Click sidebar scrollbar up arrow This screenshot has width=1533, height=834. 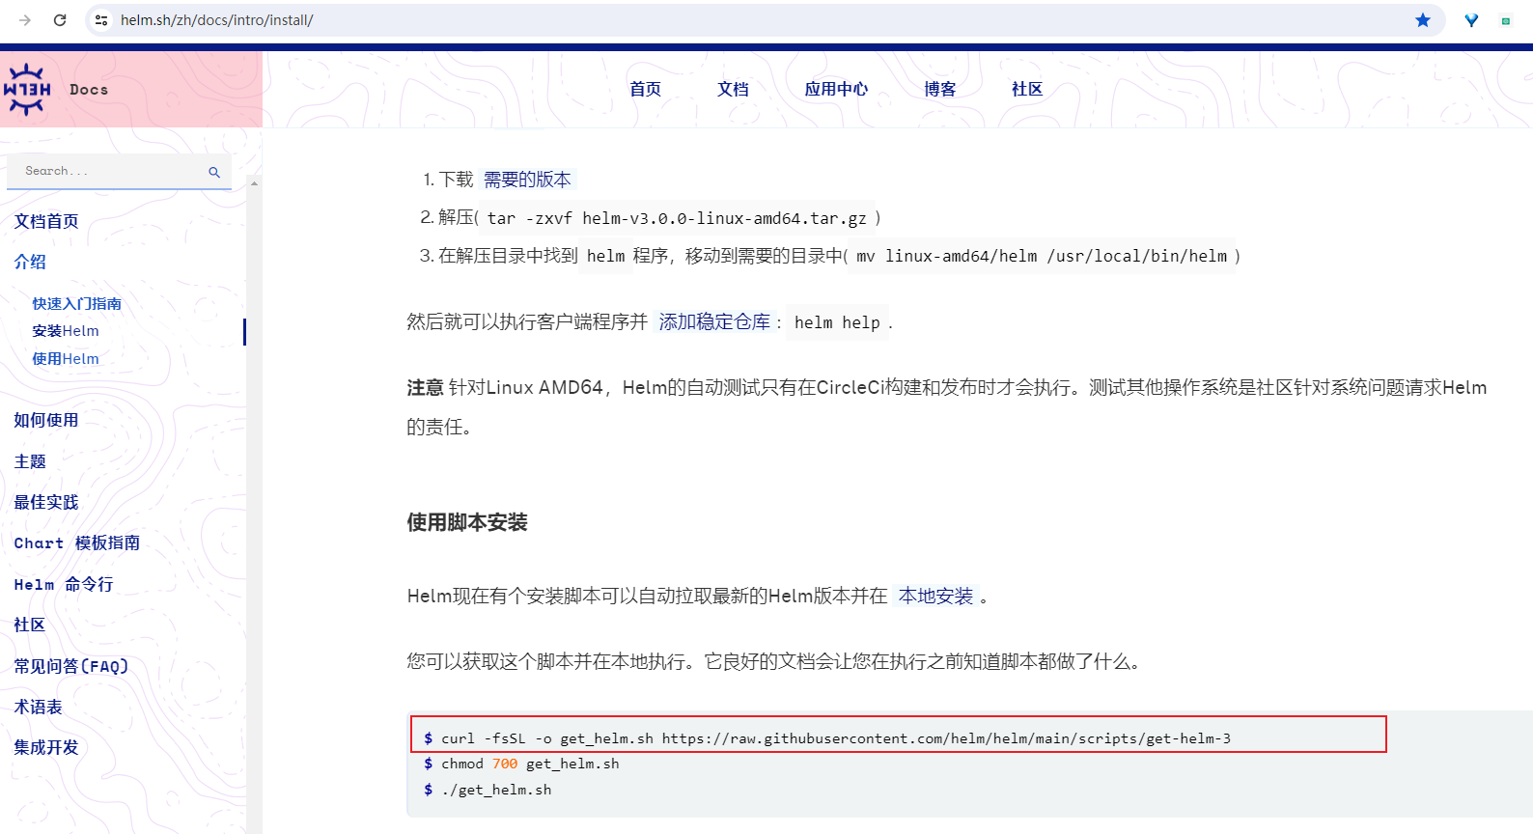pyautogui.click(x=254, y=183)
